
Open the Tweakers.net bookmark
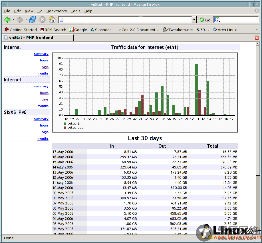pos(186,30)
